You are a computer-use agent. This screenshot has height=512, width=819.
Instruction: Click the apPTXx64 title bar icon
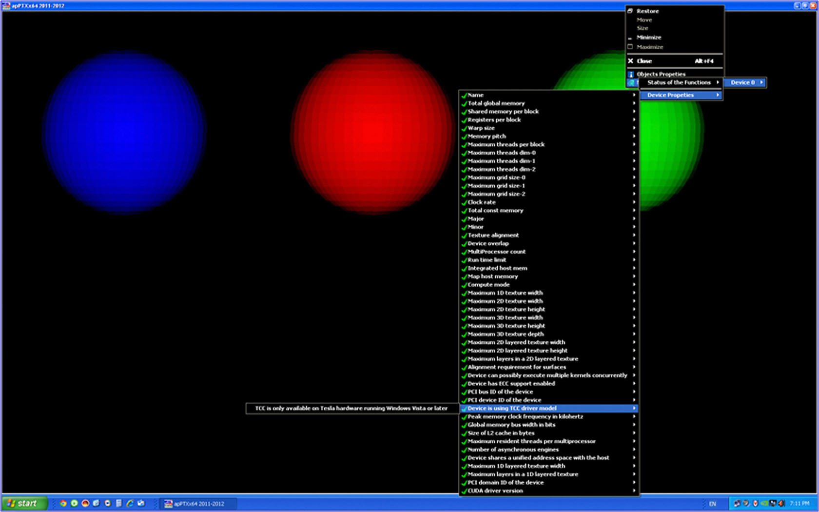pyautogui.click(x=6, y=5)
